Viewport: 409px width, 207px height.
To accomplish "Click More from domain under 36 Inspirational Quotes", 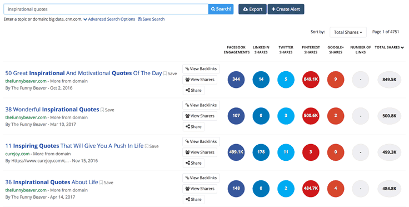I will tap(69, 190).
